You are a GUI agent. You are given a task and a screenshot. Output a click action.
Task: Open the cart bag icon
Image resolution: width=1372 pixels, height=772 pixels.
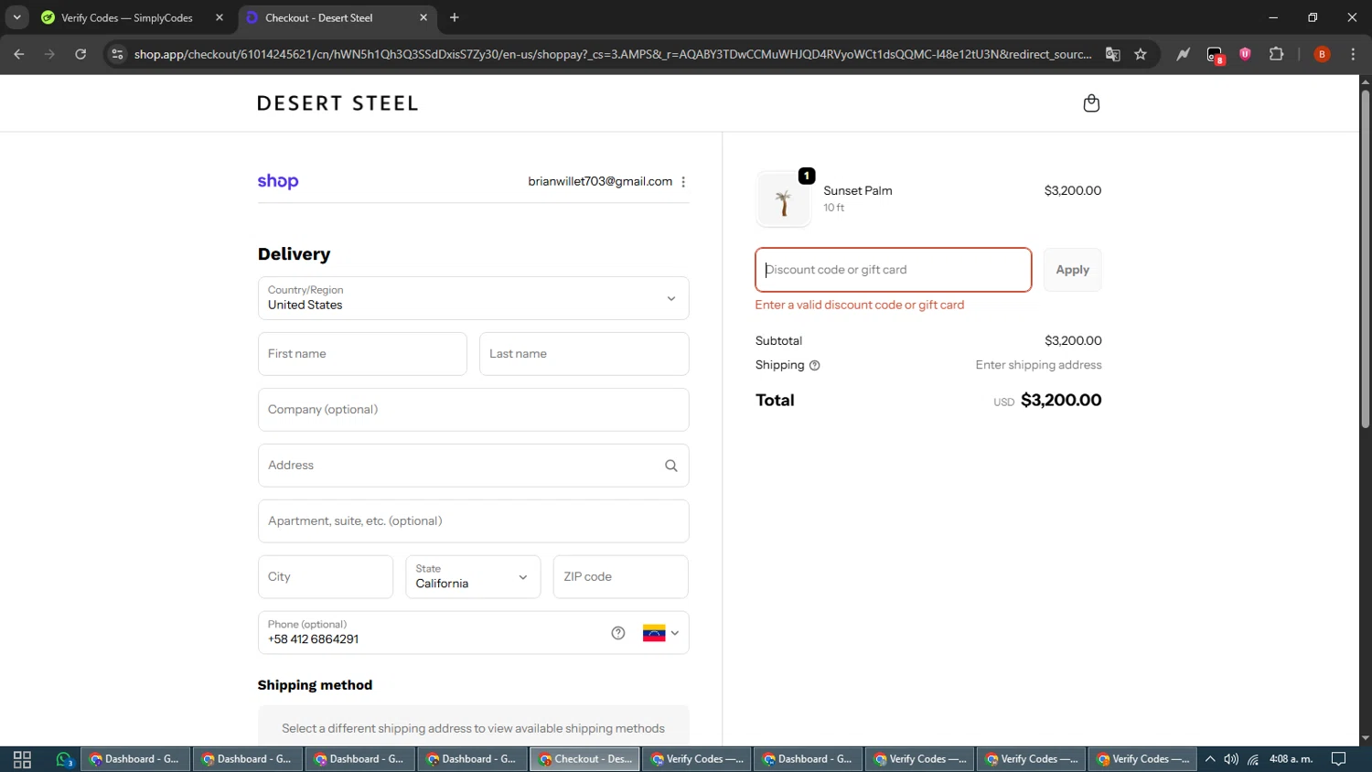pyautogui.click(x=1091, y=103)
